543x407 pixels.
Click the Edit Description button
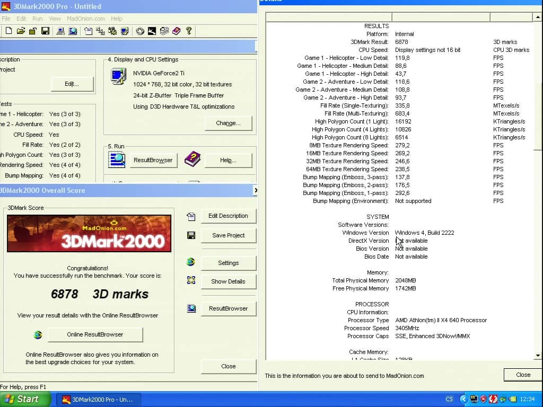228,216
